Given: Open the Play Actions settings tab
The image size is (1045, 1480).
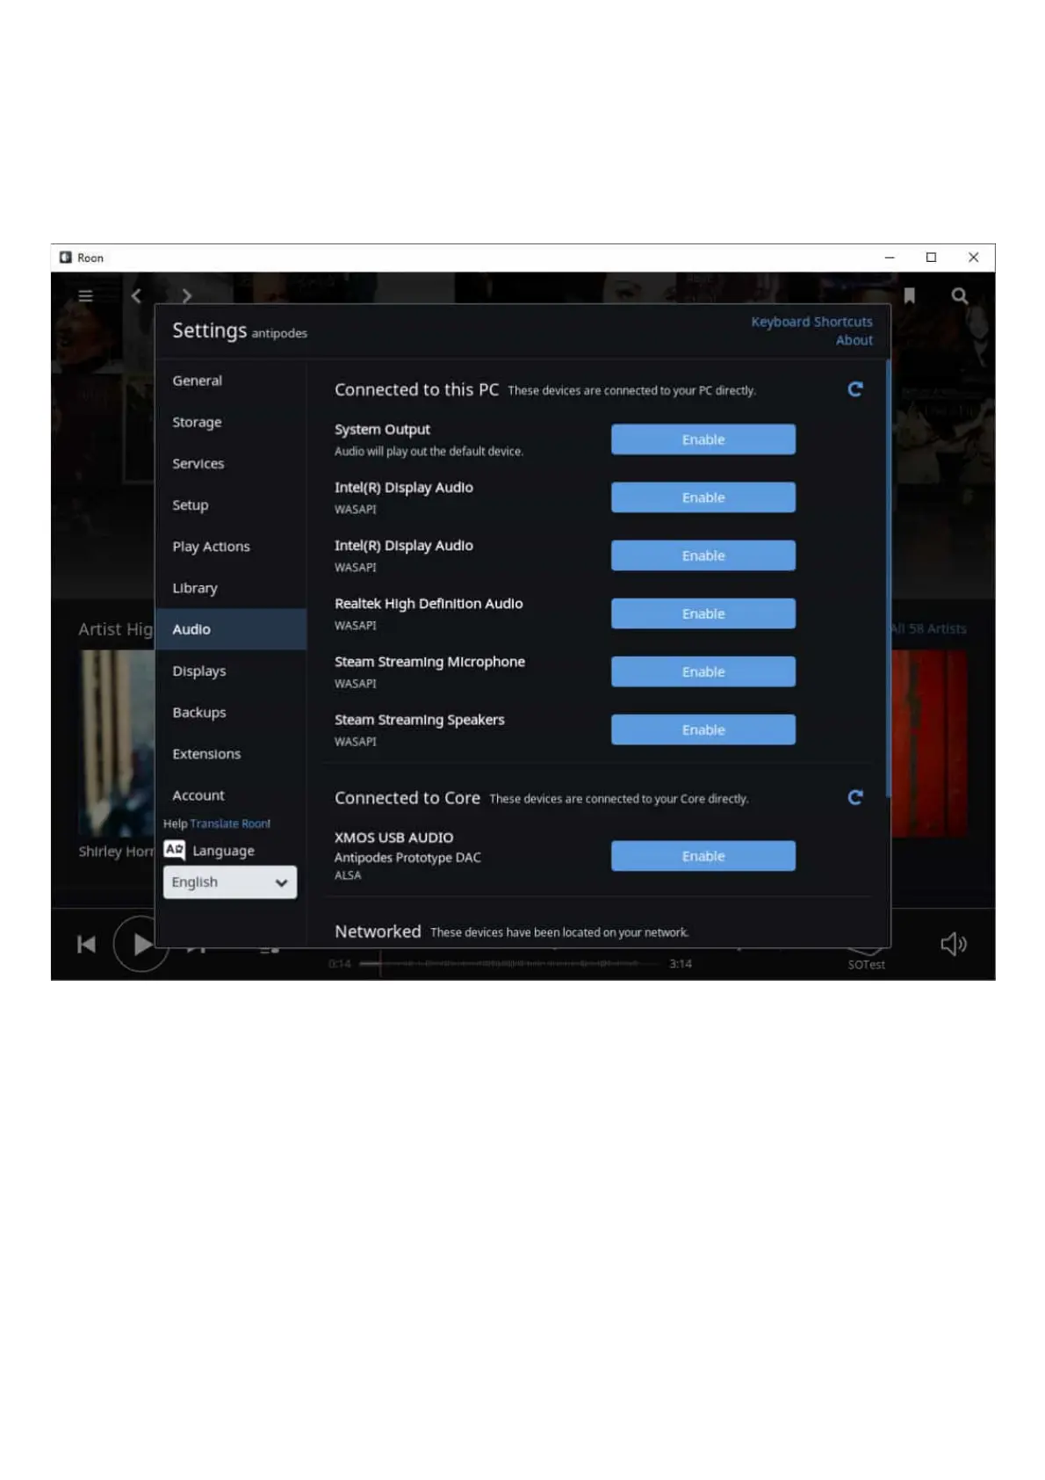Looking at the screenshot, I should [x=232, y=546].
